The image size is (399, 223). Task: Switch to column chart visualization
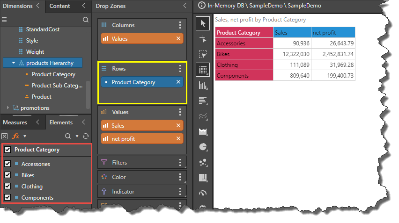click(203, 85)
